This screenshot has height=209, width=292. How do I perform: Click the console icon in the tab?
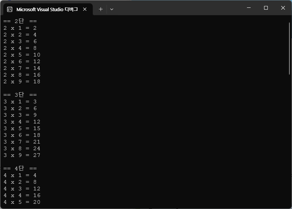click(x=10, y=9)
